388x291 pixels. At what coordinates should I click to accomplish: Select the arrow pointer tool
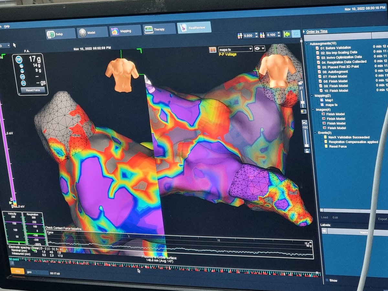pyautogui.click(x=15, y=45)
